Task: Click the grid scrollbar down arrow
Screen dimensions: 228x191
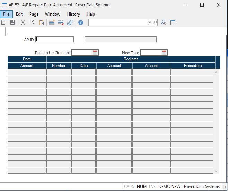Action: 216,171
